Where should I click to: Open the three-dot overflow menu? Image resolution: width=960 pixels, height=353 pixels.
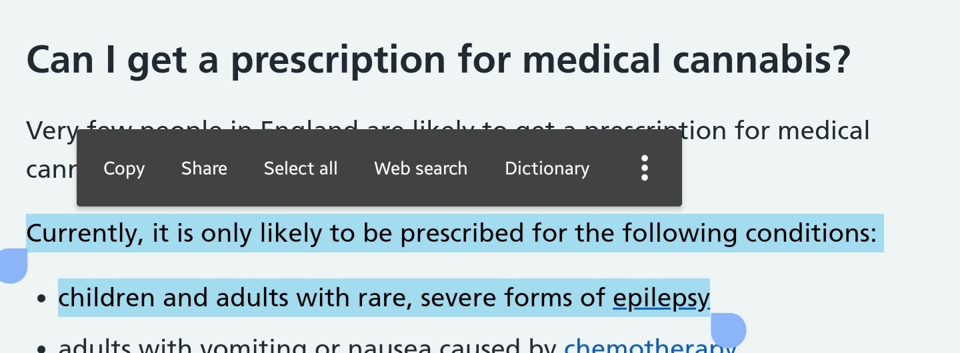644,168
